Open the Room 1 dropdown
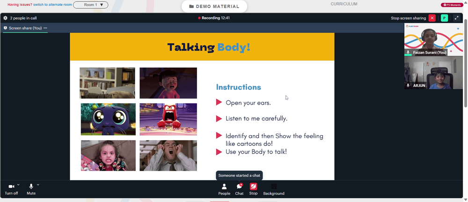Screen dimensions: 468x202 tap(91, 5)
